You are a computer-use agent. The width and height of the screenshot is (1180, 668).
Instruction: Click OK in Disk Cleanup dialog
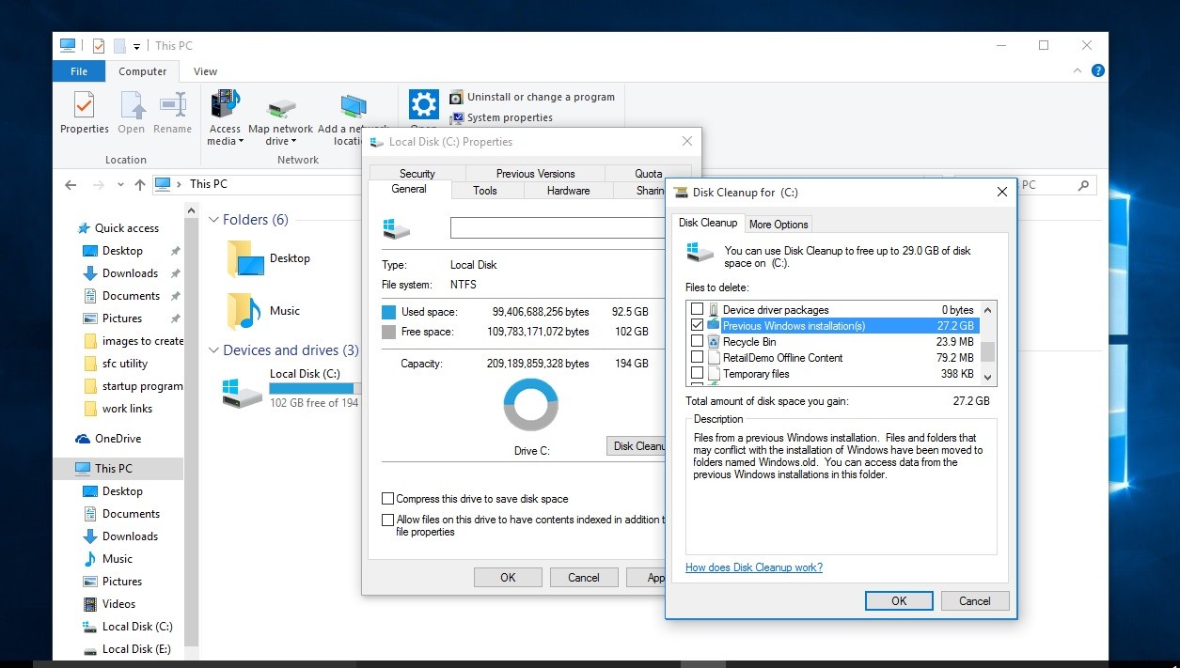(899, 601)
